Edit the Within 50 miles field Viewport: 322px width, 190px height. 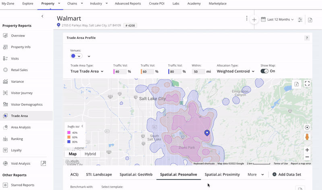[198, 72]
